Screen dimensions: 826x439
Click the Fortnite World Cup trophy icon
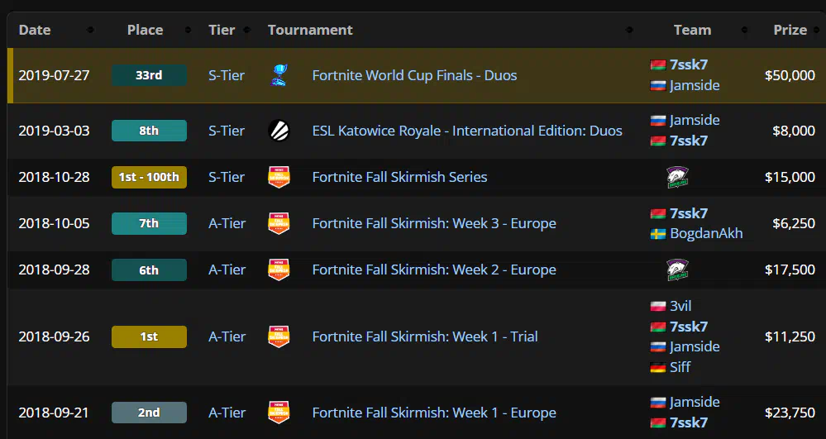coord(279,75)
